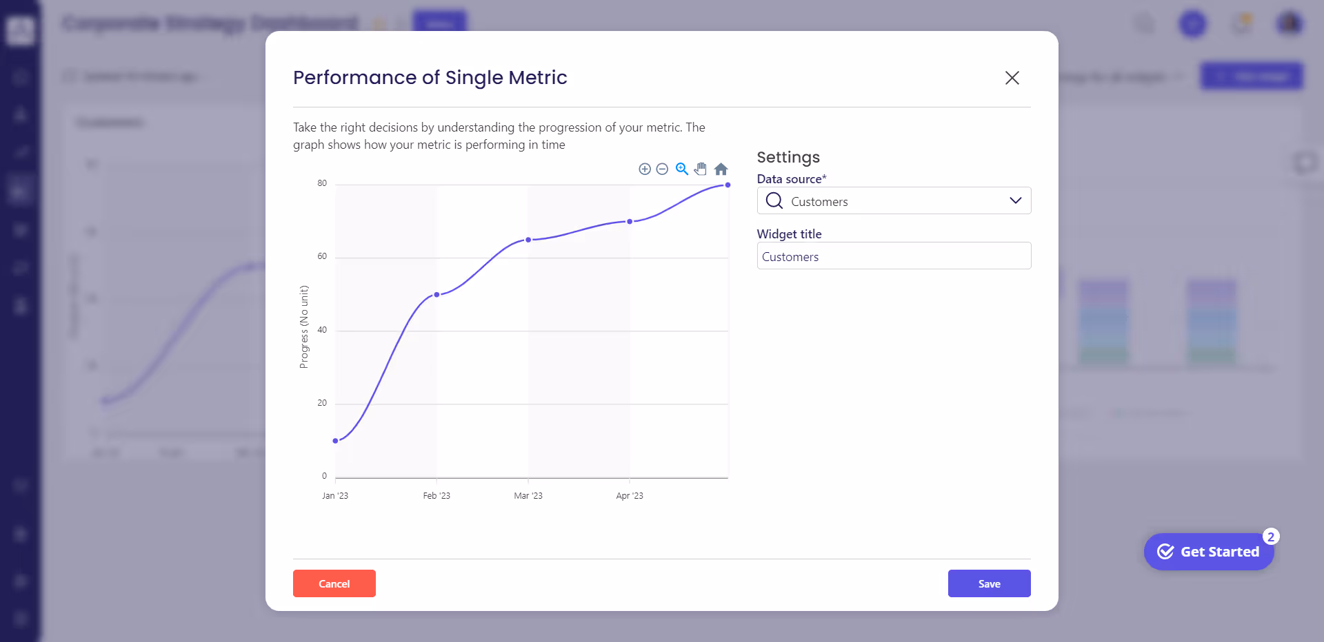Click the chat bubble icon on the right edge
Screen dimensions: 1324x642
[x=1305, y=163]
